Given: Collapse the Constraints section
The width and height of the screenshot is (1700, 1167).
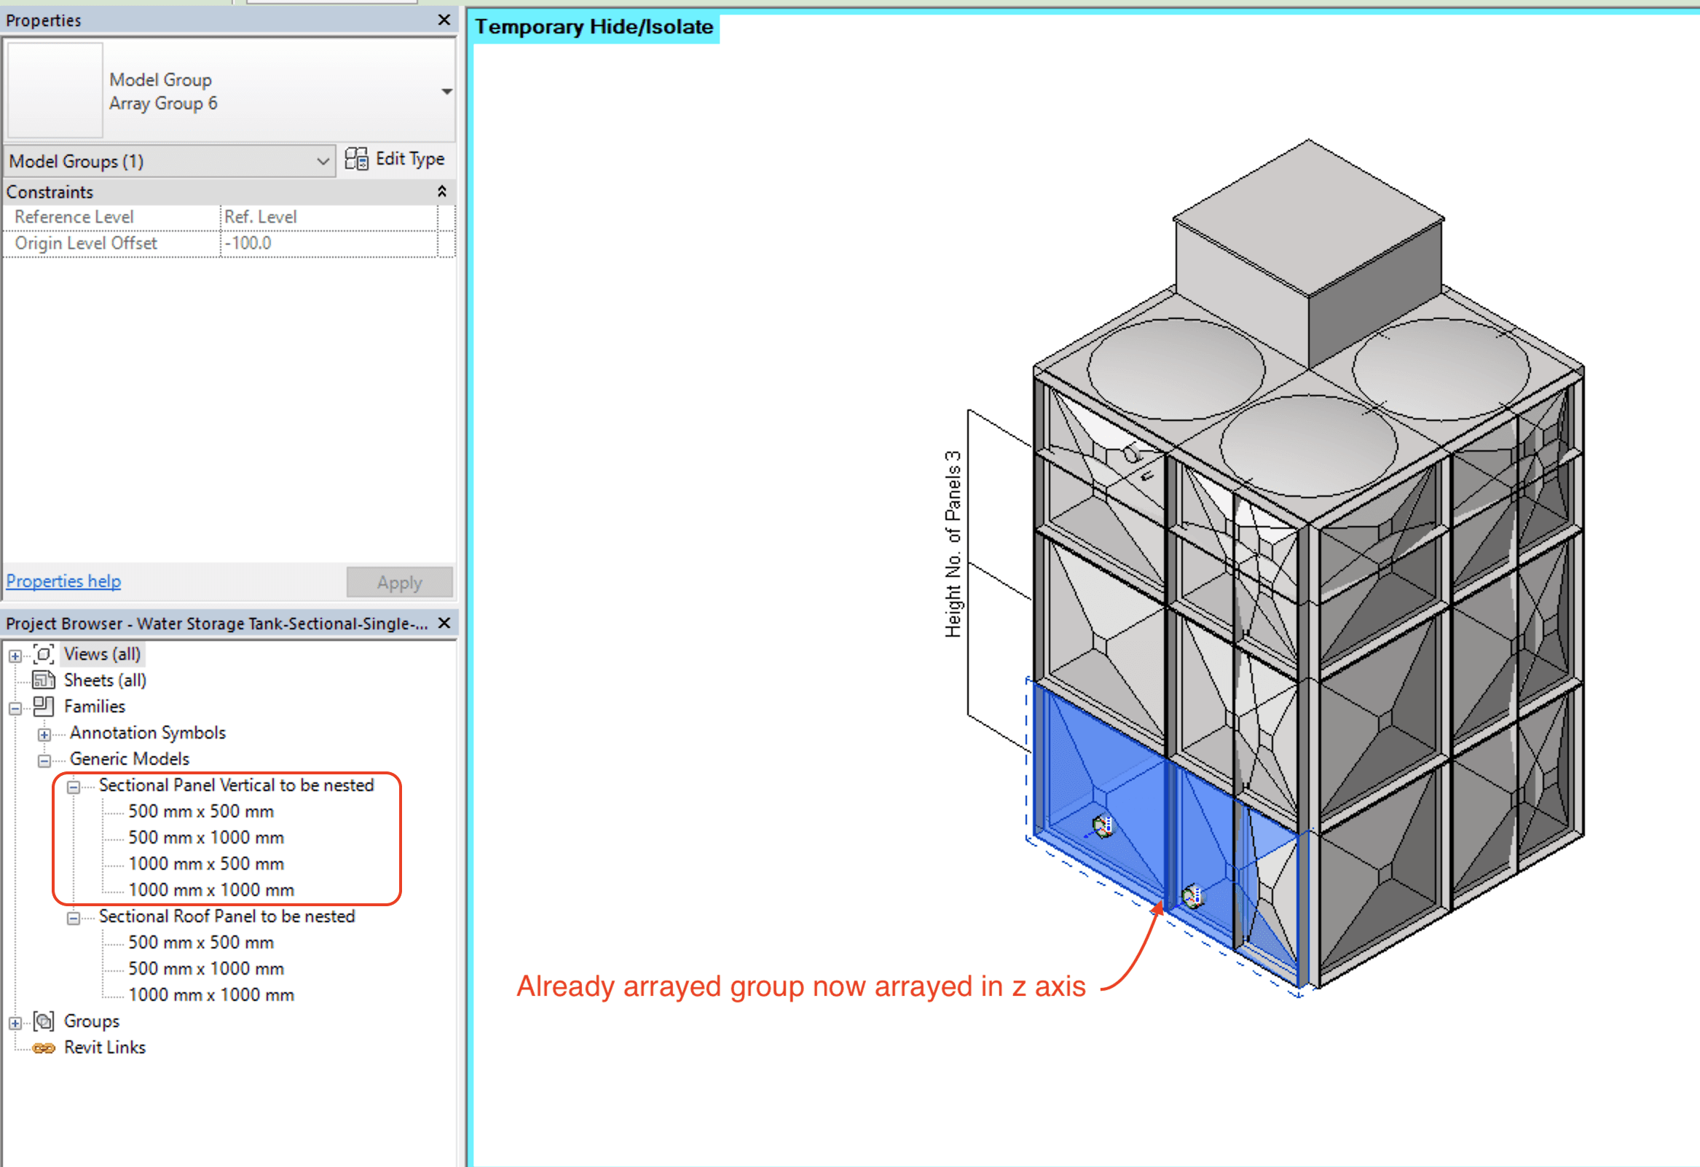Looking at the screenshot, I should [442, 192].
